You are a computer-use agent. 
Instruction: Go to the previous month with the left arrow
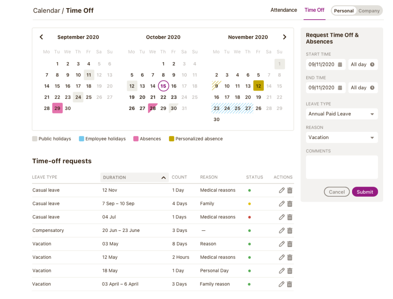41,37
